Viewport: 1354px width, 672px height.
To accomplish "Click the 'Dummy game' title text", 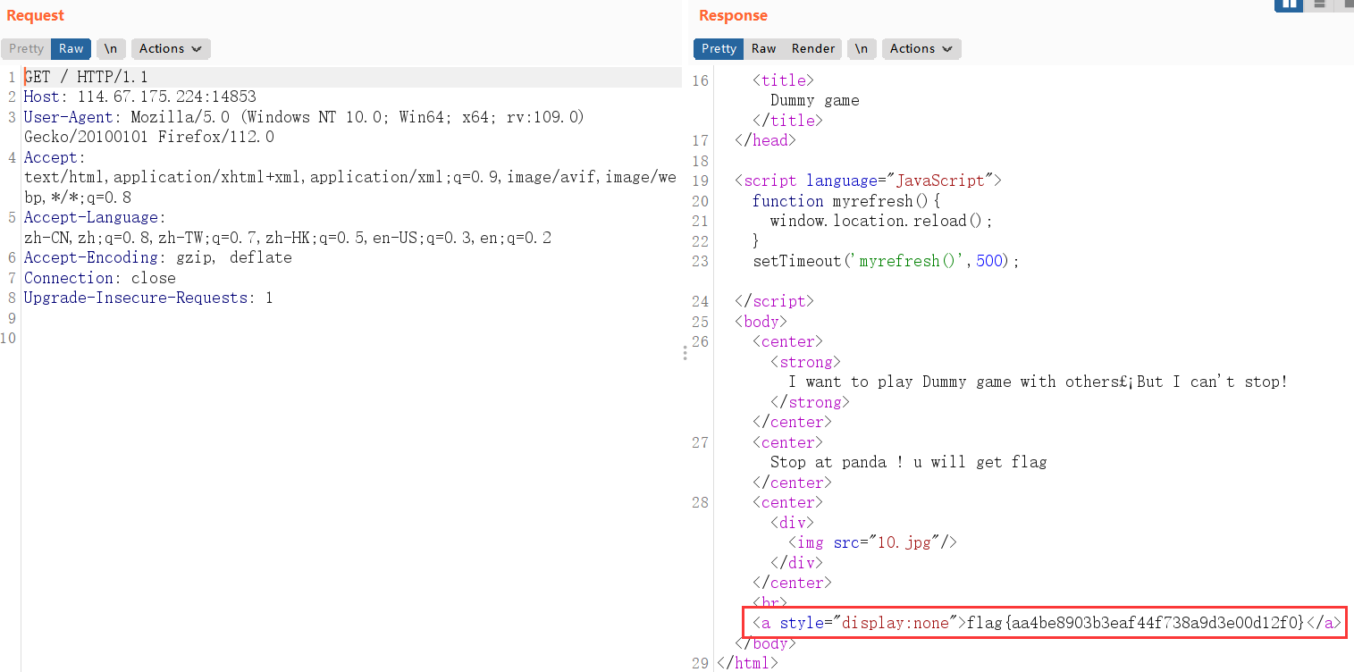I will [x=815, y=100].
